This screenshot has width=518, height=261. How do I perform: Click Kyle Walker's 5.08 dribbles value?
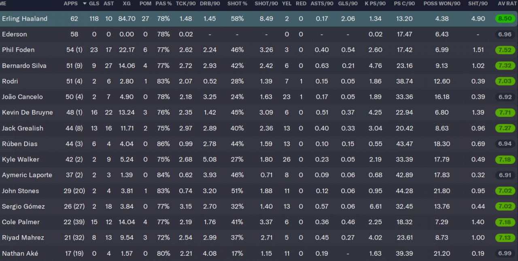coord(210,159)
